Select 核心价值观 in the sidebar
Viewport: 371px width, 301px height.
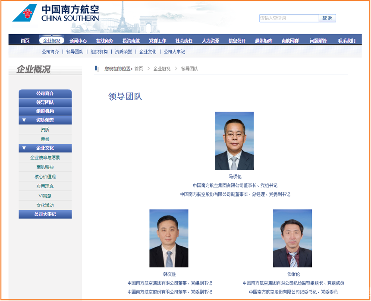pos(45,177)
